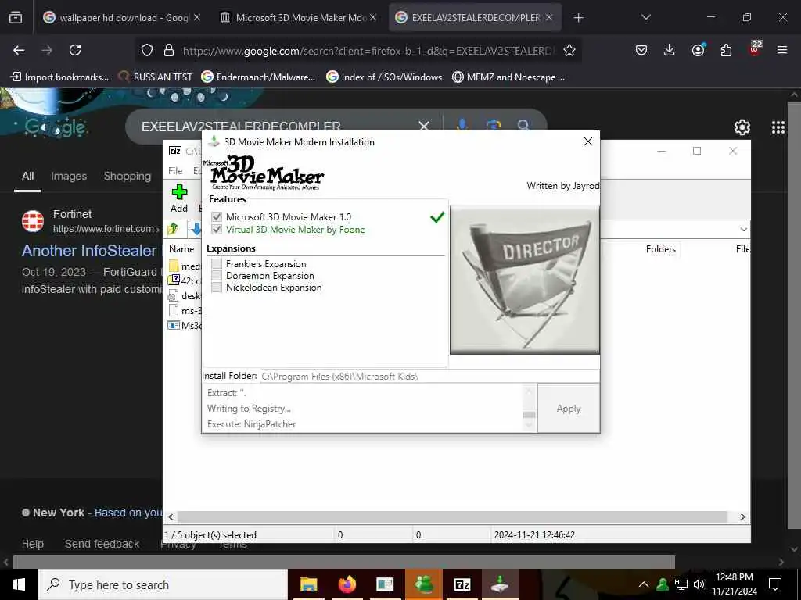Click the site padlock icon

169,50
